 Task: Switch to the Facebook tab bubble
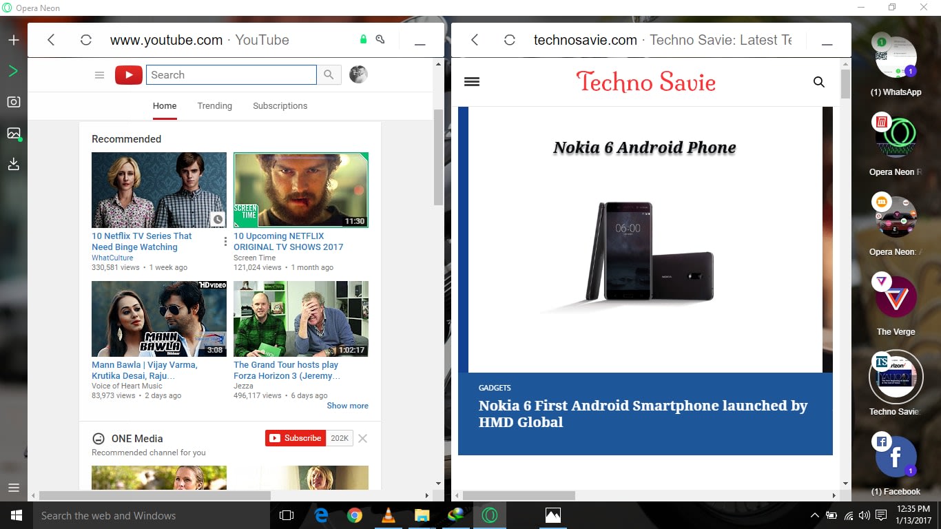coord(896,457)
